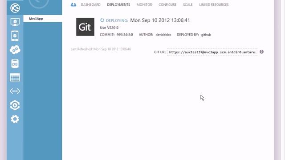Open SQL Databases DB icon in sidebar

pos(15,64)
